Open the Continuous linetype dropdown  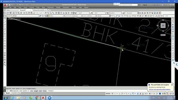(x=73, y=16)
